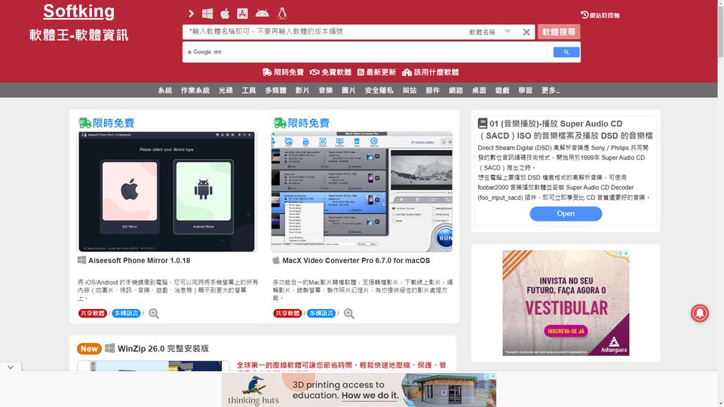724x407 pixels.
Task: Open the 遊戲 category menu
Action: click(x=502, y=90)
